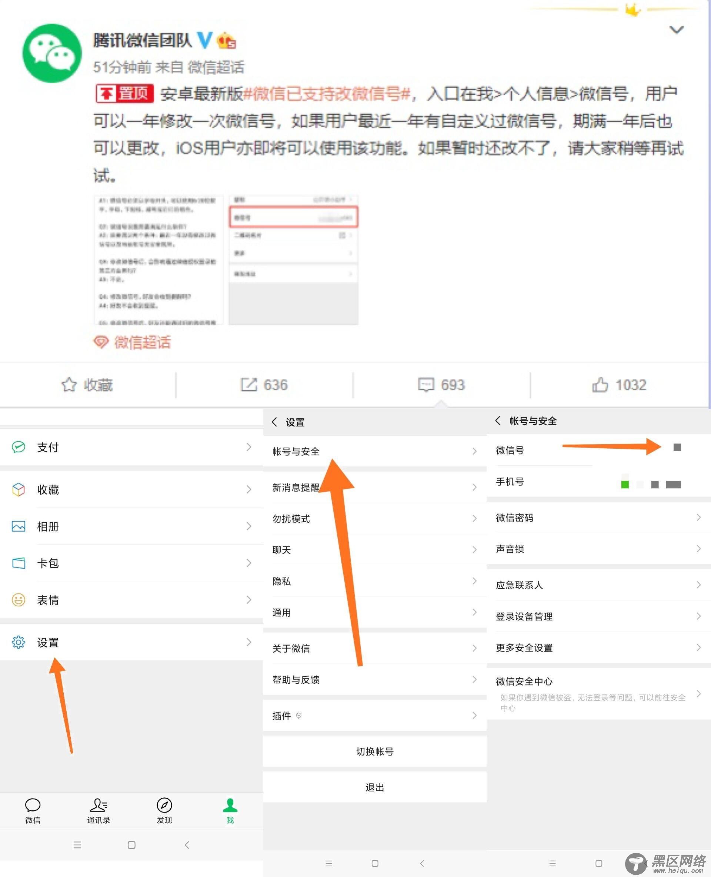Open the post options chevron at top right
Image resolution: width=711 pixels, height=877 pixels.
pyautogui.click(x=676, y=30)
